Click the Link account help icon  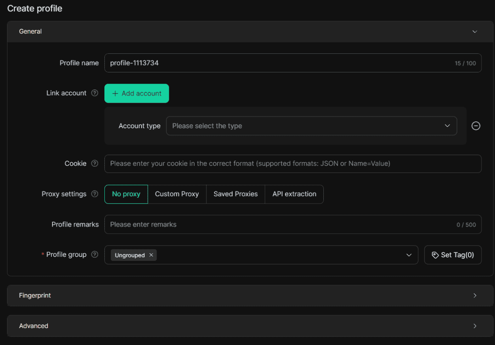tap(95, 93)
